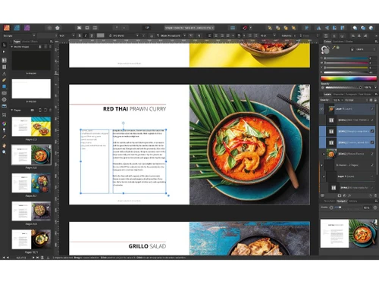
Task: Open the colour model dropdown in Colour panel
Action: click(365, 49)
